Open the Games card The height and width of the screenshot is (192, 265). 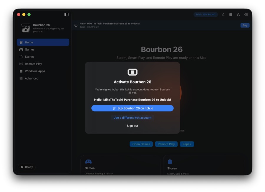tap(120, 165)
